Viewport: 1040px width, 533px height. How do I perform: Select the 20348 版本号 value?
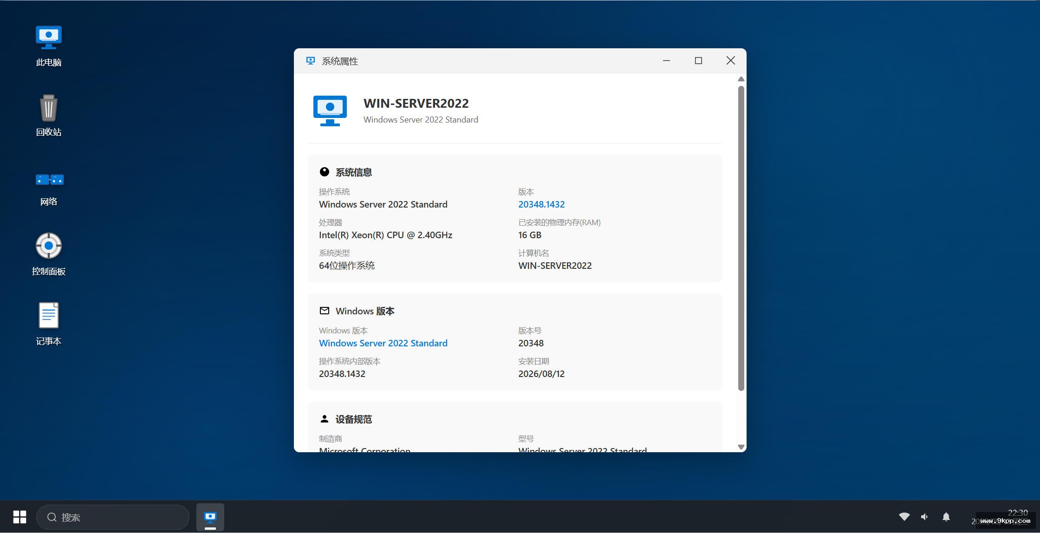pyautogui.click(x=531, y=343)
